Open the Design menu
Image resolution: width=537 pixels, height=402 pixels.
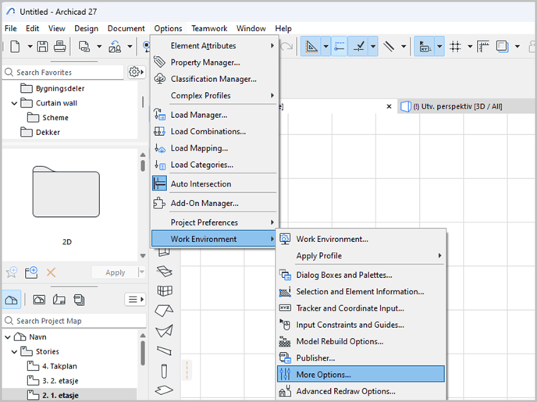(x=87, y=28)
